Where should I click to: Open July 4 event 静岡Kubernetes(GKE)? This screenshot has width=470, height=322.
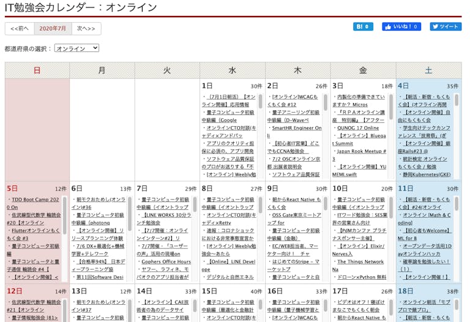click(427, 174)
